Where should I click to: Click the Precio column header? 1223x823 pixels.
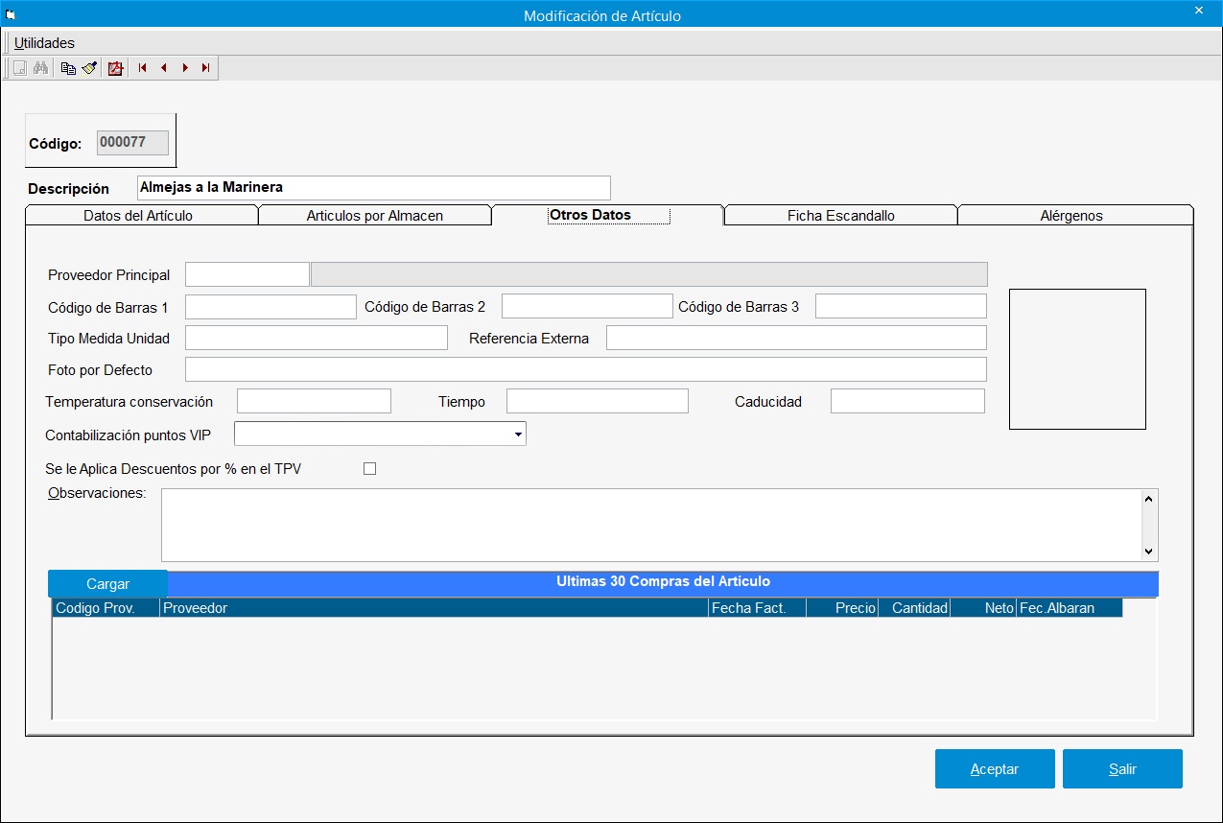(842, 608)
